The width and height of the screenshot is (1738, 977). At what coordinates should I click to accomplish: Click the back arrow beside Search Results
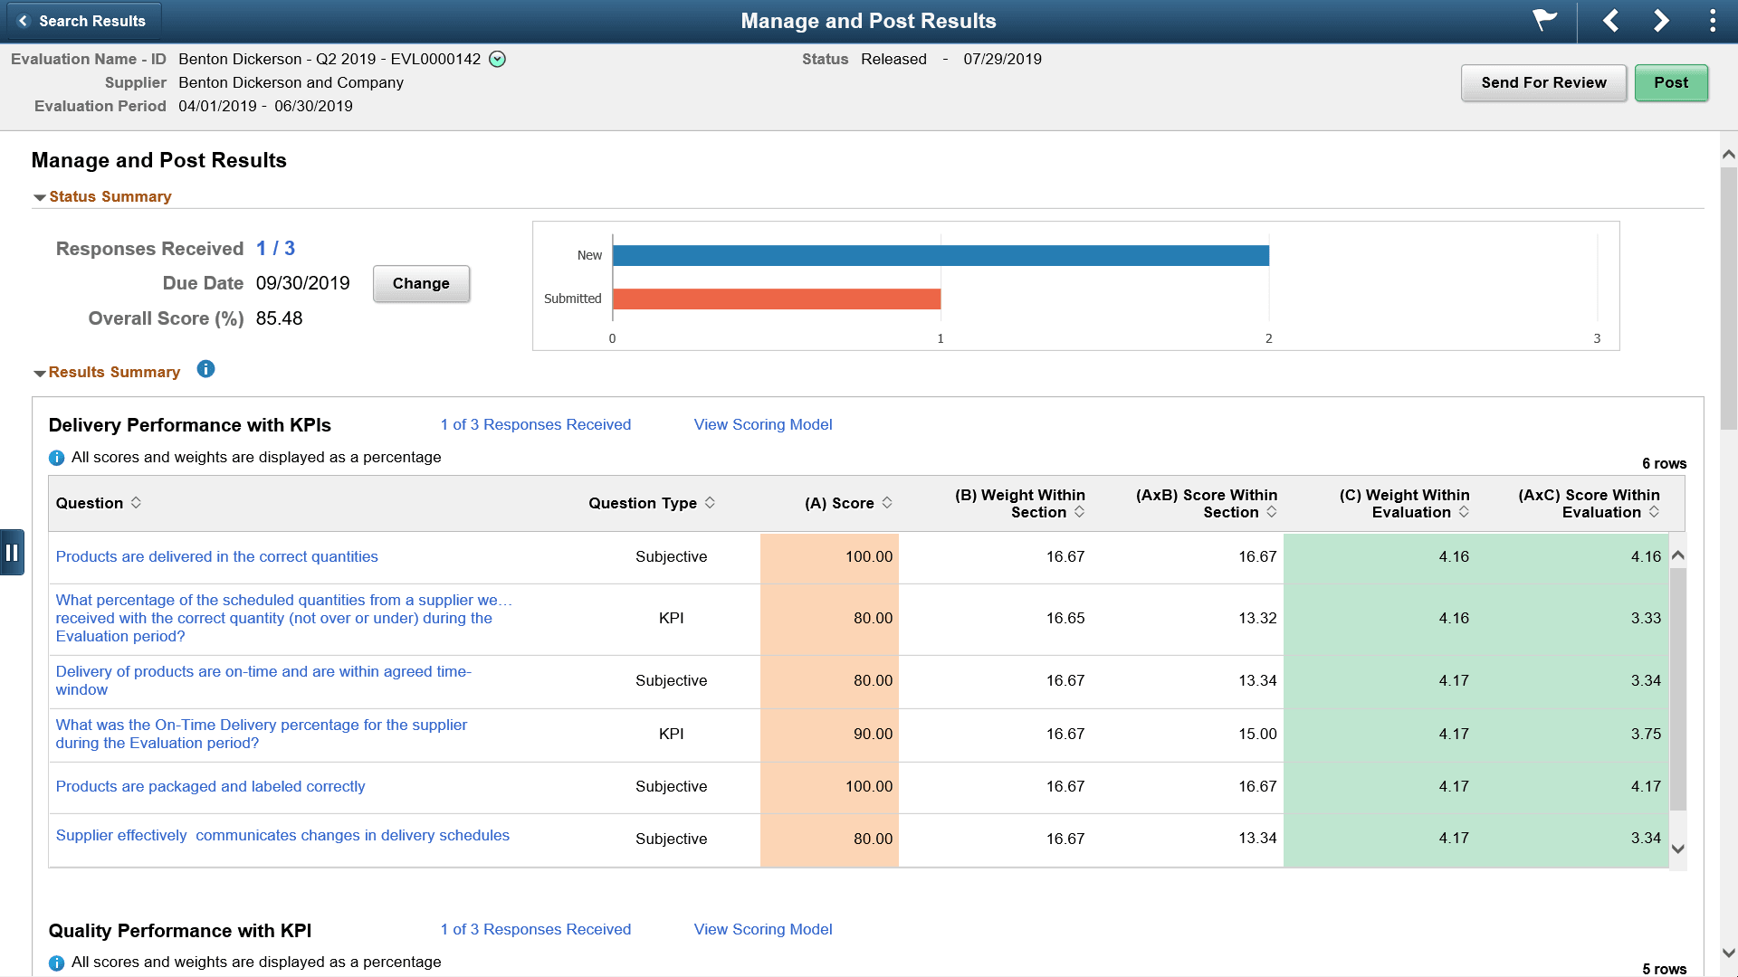(24, 20)
